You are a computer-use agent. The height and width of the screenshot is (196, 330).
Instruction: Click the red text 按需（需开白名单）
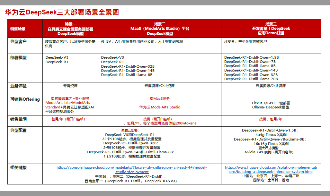[158, 119]
